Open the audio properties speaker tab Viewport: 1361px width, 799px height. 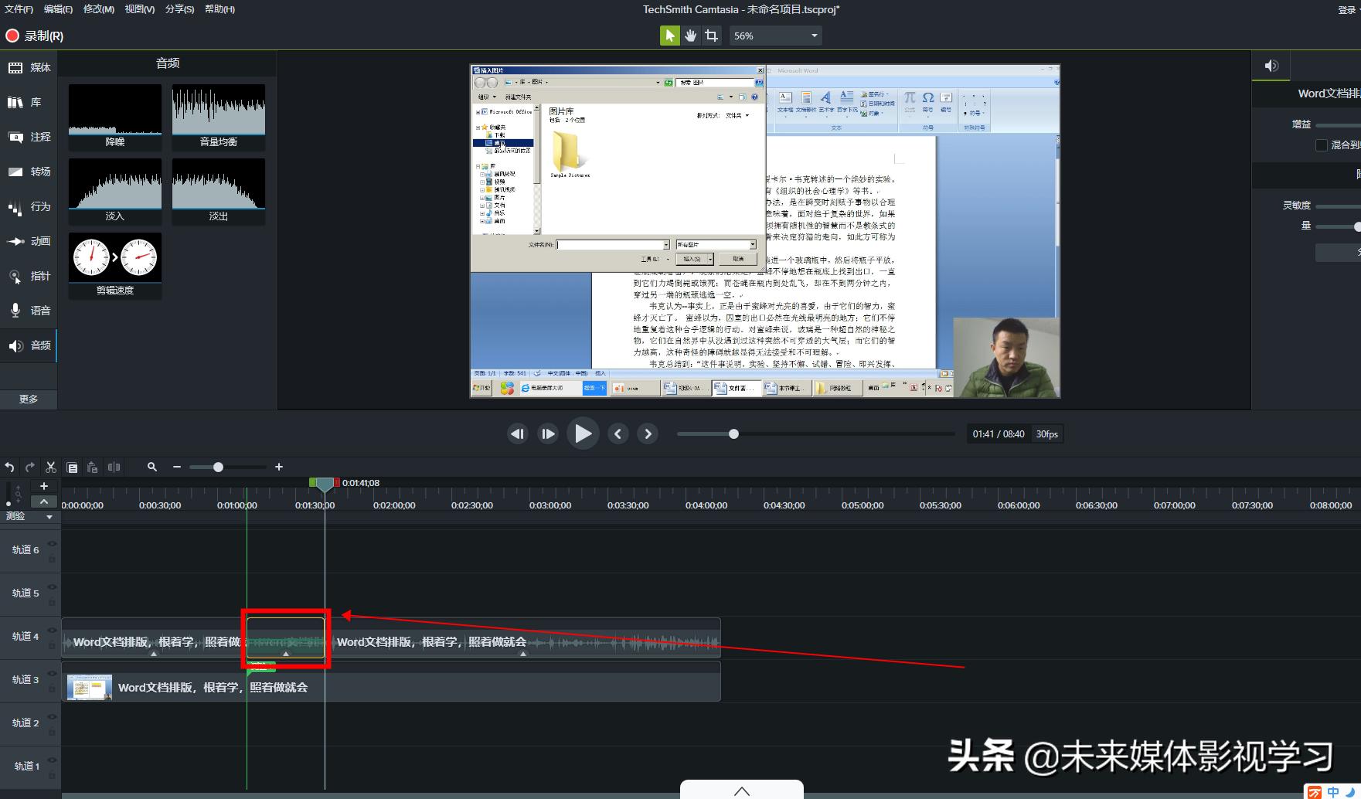pos(1271,66)
